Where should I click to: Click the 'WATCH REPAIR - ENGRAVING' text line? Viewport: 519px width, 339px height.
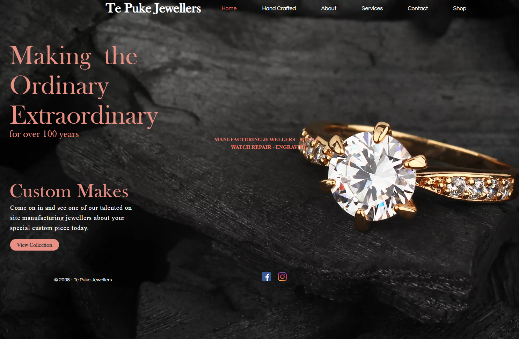coord(269,147)
